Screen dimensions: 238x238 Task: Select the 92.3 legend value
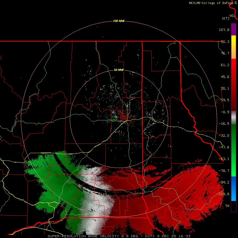click(225, 42)
